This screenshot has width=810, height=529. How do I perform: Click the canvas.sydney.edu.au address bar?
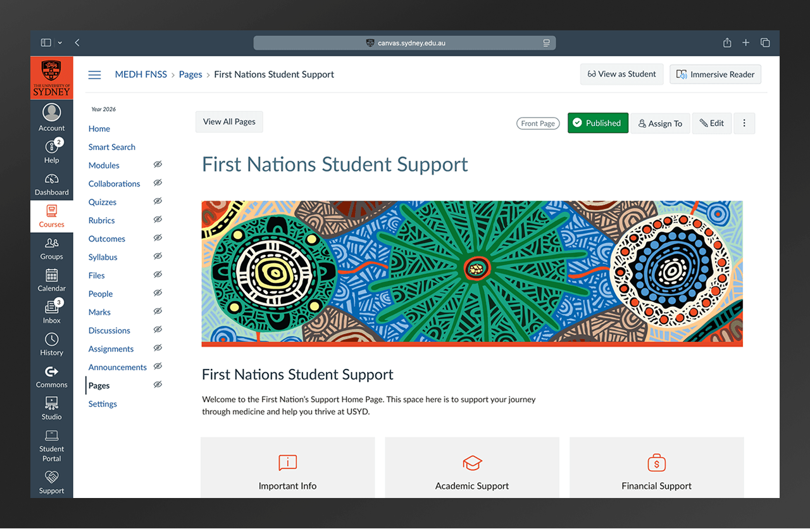click(x=404, y=43)
